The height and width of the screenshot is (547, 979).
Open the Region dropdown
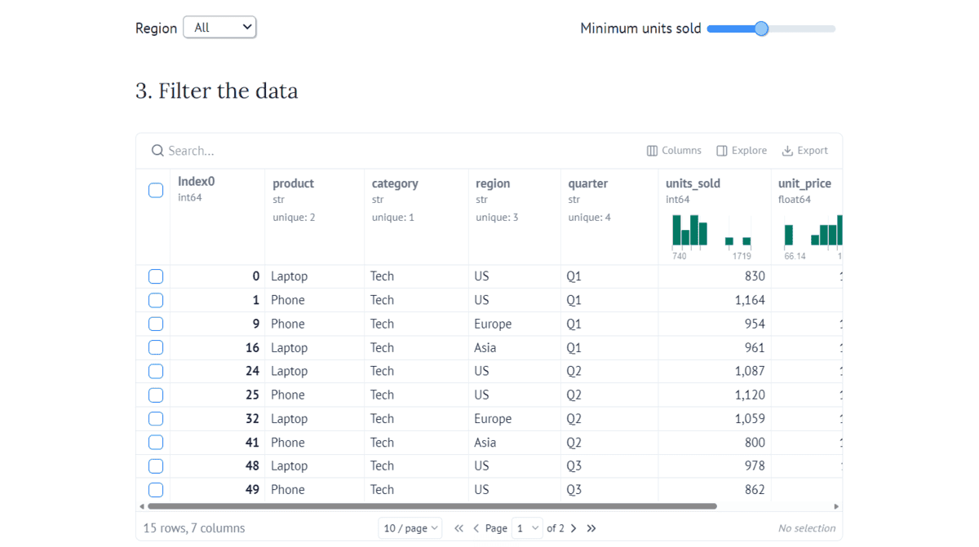click(x=219, y=28)
